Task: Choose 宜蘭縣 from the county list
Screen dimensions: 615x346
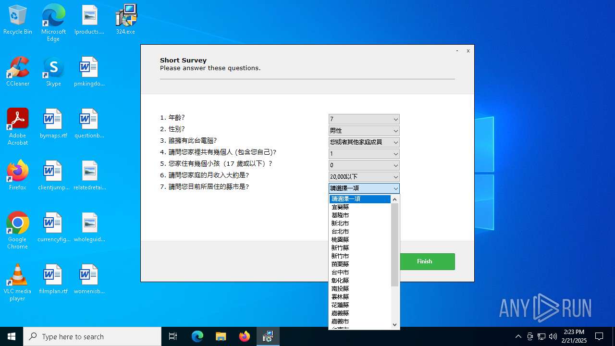Action: tap(360, 207)
